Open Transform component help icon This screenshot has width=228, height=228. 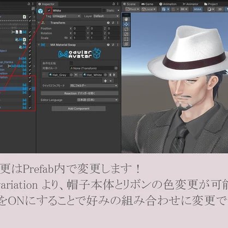[x=108, y=23]
